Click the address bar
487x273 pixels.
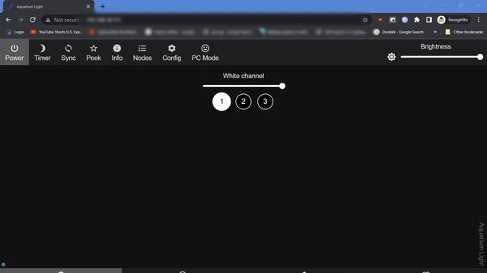[206, 20]
